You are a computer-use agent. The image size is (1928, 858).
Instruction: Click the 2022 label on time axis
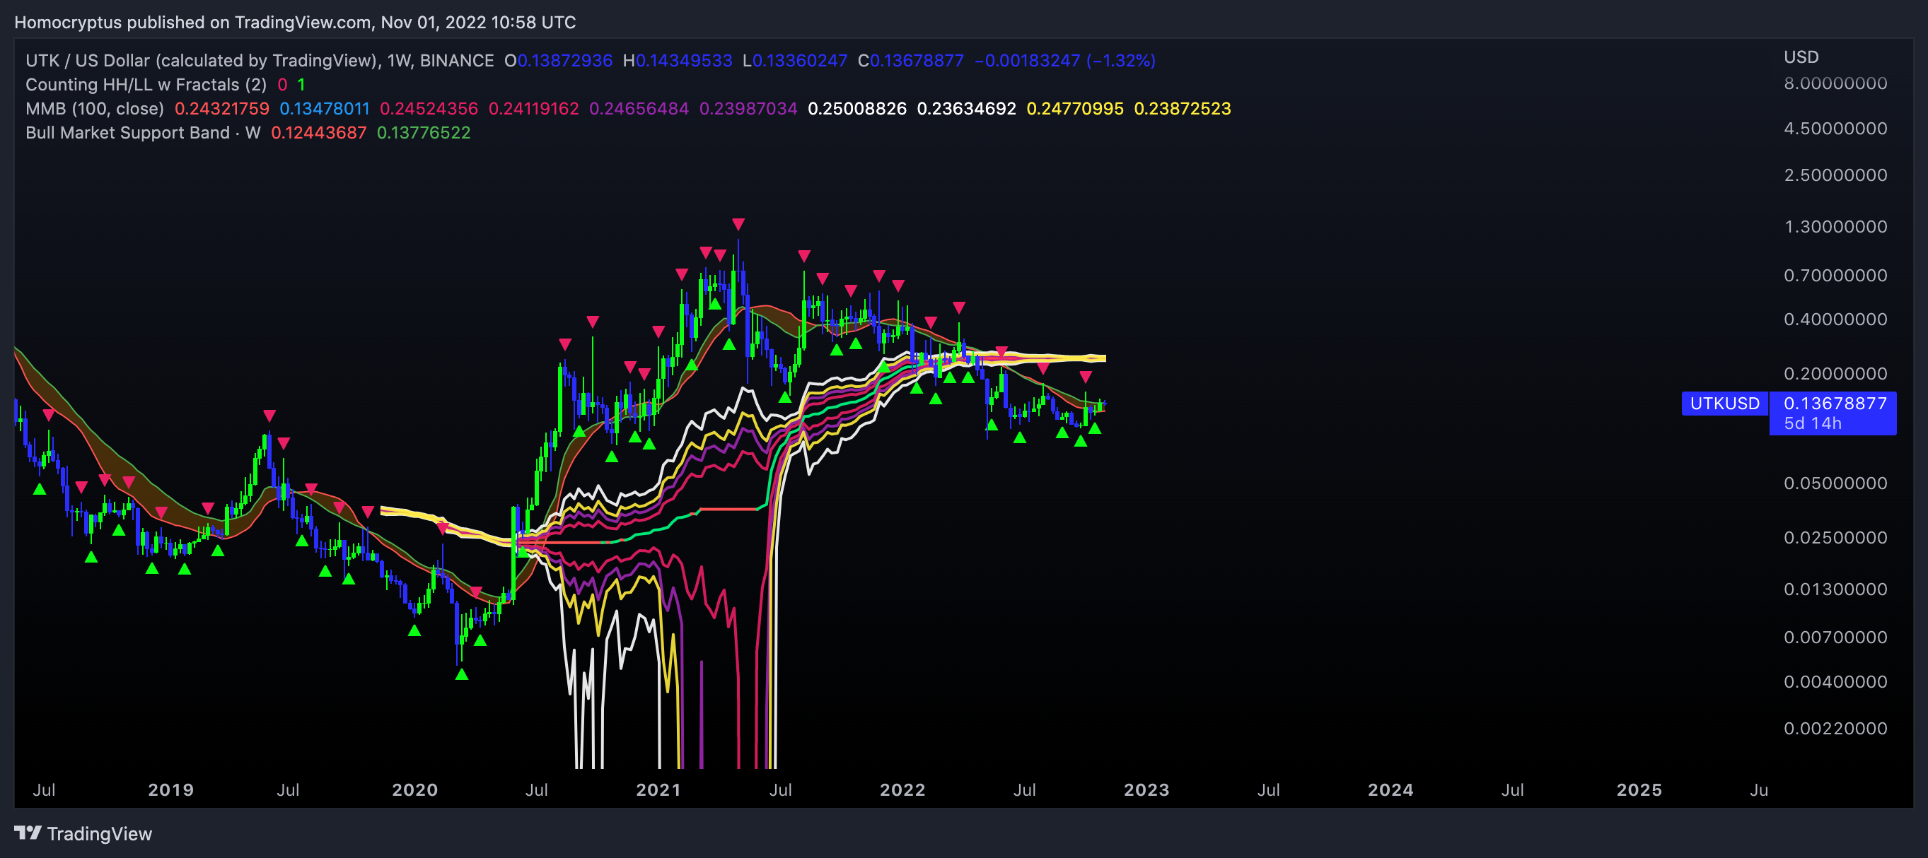[902, 790]
